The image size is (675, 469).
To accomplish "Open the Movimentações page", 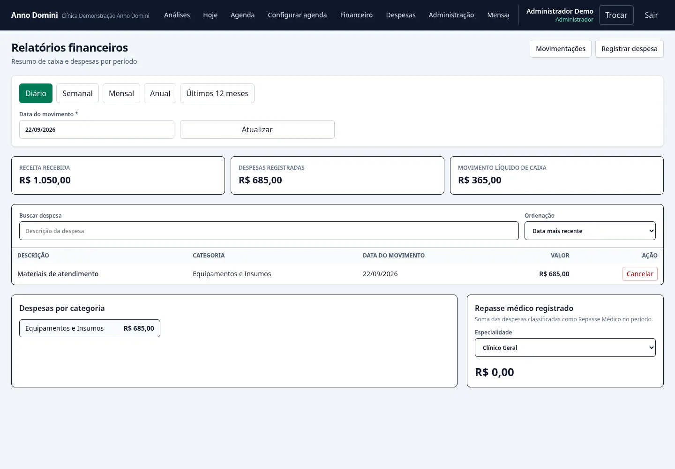I will pos(561,49).
